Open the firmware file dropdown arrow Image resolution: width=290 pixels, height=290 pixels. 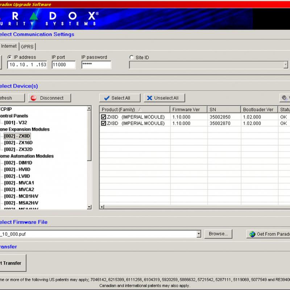pyautogui.click(x=199, y=234)
